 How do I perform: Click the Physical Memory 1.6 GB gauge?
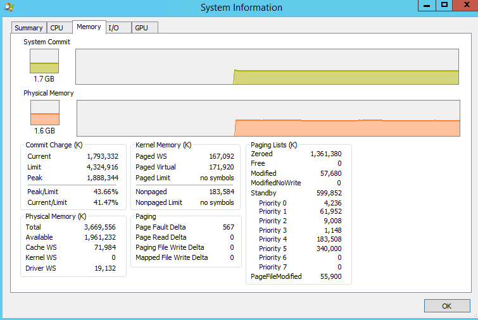(44, 113)
